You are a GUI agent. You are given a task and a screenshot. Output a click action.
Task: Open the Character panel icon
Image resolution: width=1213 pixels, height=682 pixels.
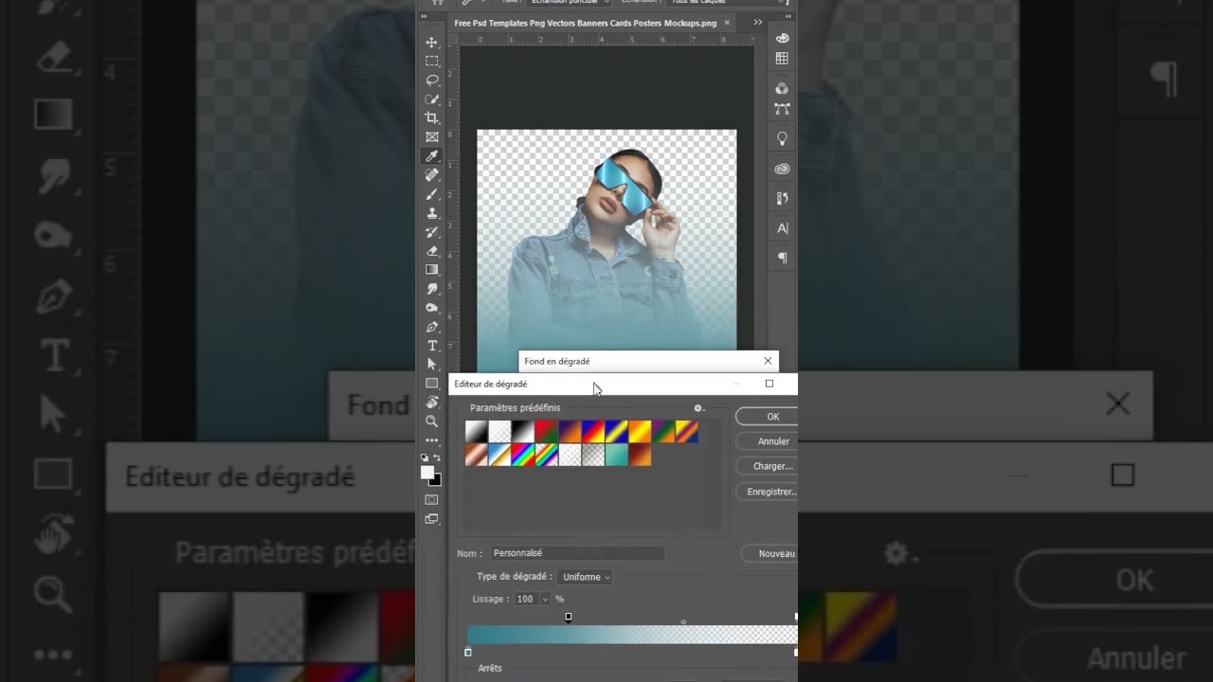click(782, 228)
